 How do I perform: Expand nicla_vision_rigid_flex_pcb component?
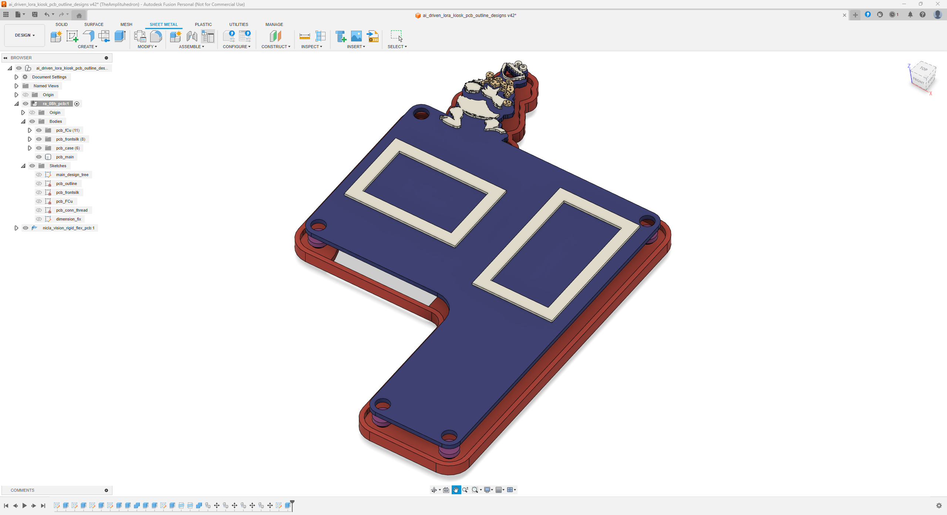[x=16, y=228]
